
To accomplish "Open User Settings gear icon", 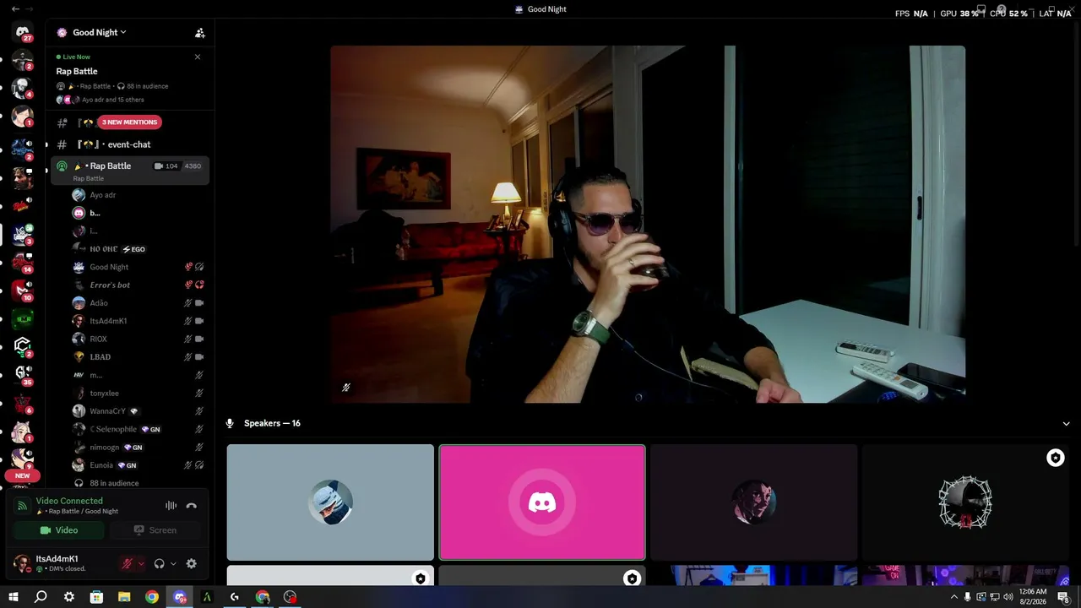I will coord(192,563).
